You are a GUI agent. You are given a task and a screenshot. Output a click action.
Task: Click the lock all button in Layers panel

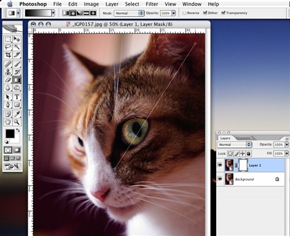click(248, 154)
